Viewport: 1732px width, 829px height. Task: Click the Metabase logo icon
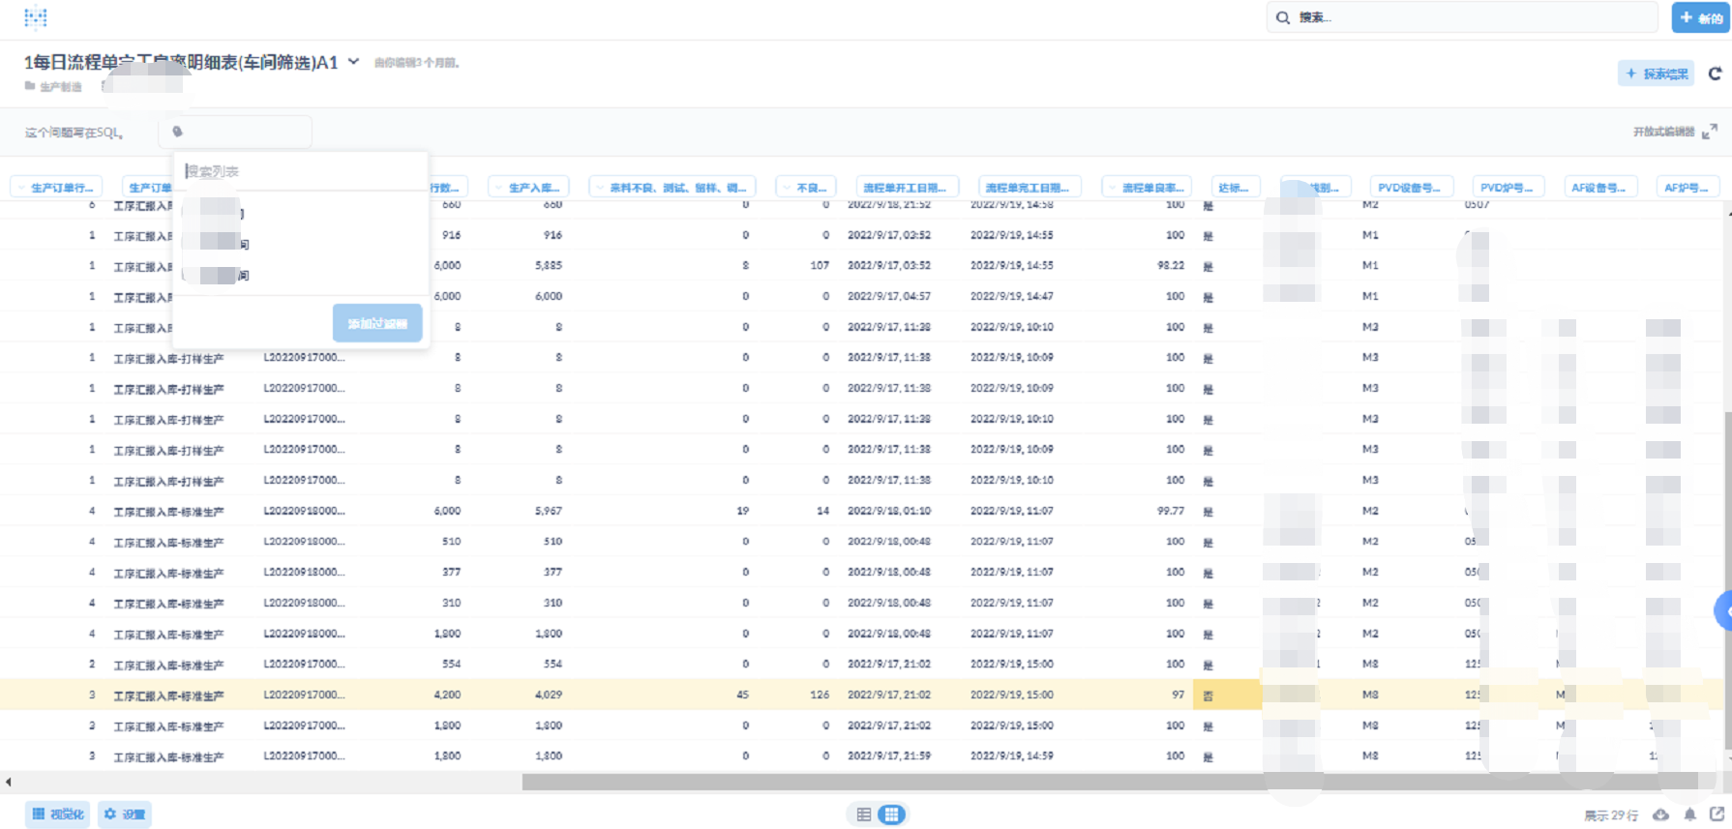36,17
